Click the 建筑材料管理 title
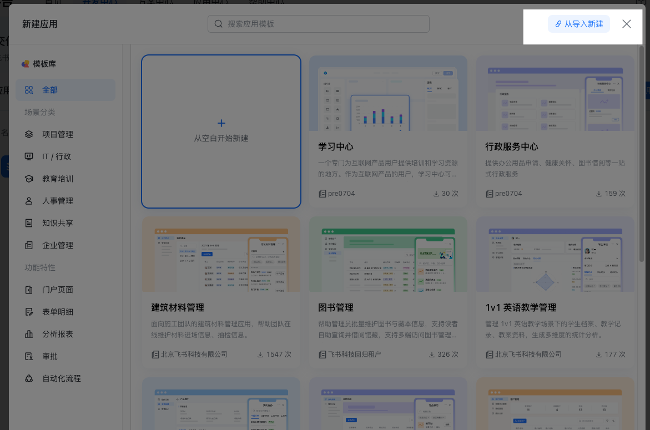This screenshot has height=430, width=650. [x=178, y=307]
